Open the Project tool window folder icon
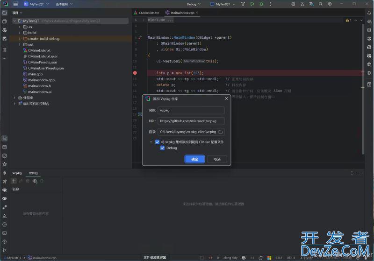374x261 pixels. (x=5, y=13)
